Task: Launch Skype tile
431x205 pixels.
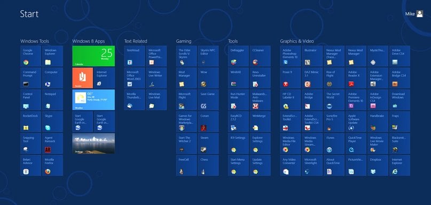Action: (x=52, y=122)
